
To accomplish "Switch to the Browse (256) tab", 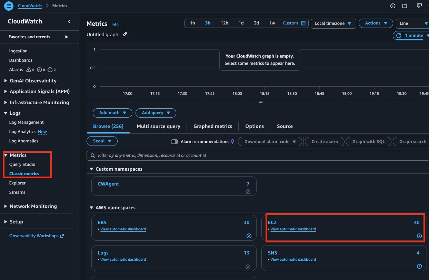I will [x=108, y=126].
